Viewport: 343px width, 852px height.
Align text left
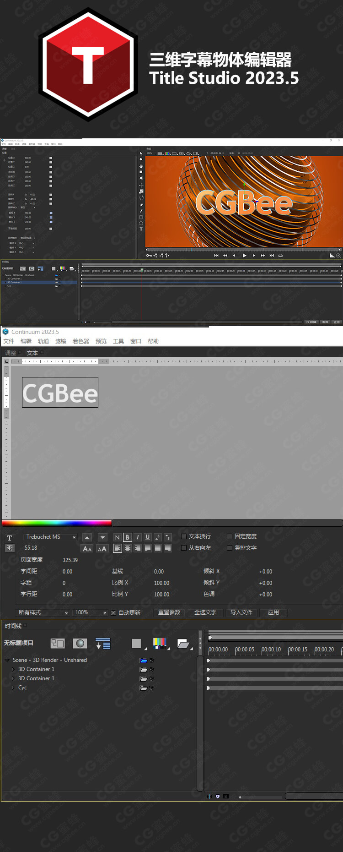(x=118, y=548)
